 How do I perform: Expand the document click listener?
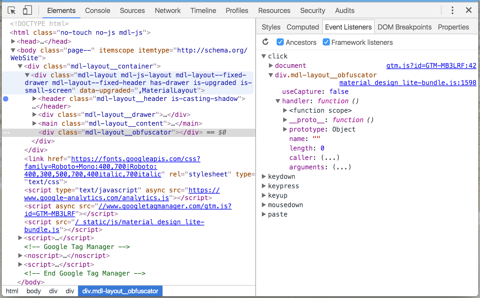271,66
